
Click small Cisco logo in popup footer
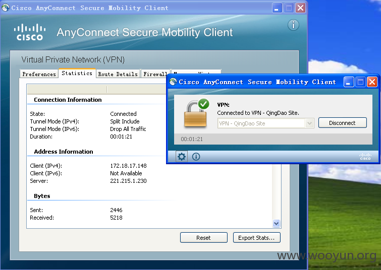(365, 157)
